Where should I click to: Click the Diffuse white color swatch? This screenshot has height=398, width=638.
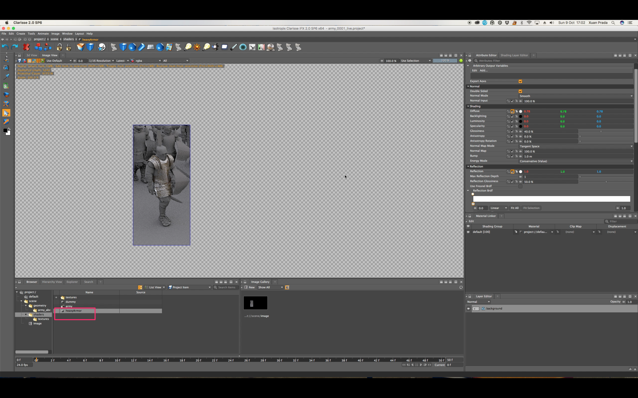click(521, 112)
